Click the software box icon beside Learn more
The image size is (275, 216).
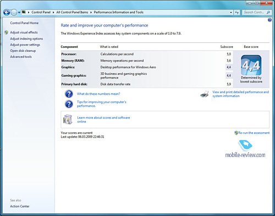tap(68, 120)
